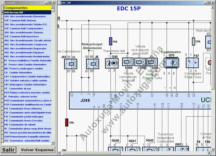Select F26 Conmutador freno (Abierto)

pos(28,108)
